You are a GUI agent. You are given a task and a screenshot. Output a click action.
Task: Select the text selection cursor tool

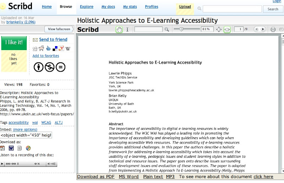click(127, 29)
